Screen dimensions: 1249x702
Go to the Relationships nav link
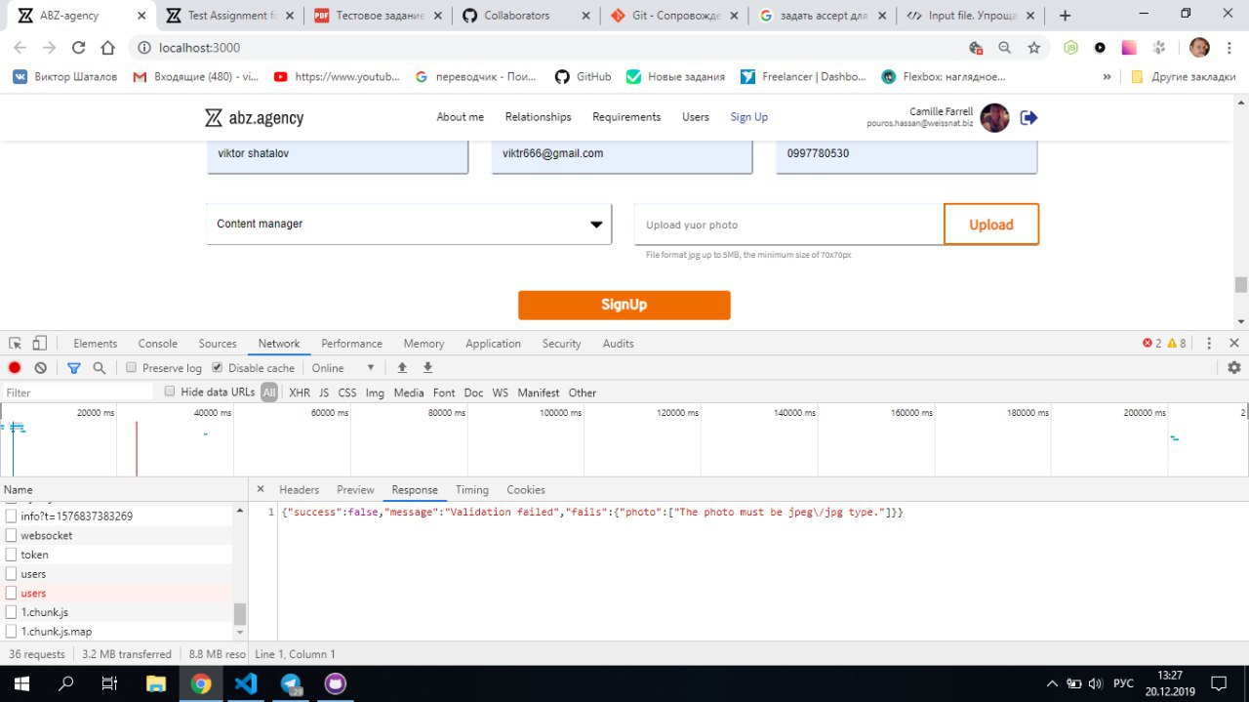[x=538, y=117]
